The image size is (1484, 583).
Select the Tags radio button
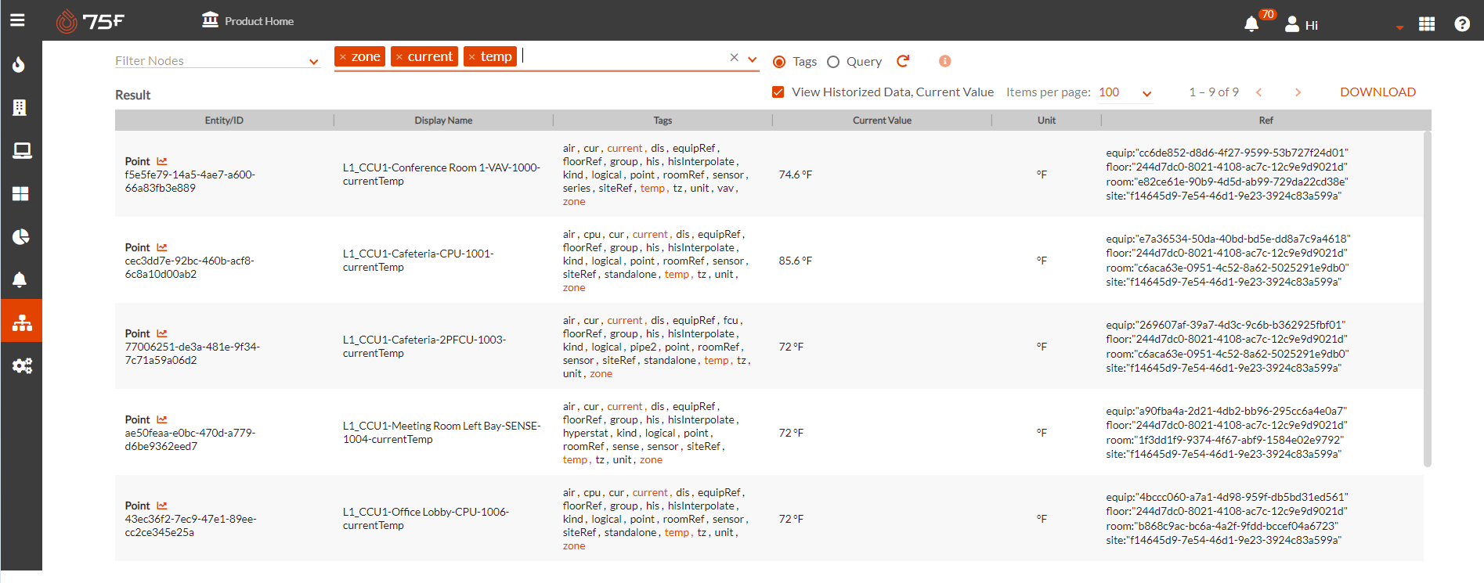tap(779, 62)
